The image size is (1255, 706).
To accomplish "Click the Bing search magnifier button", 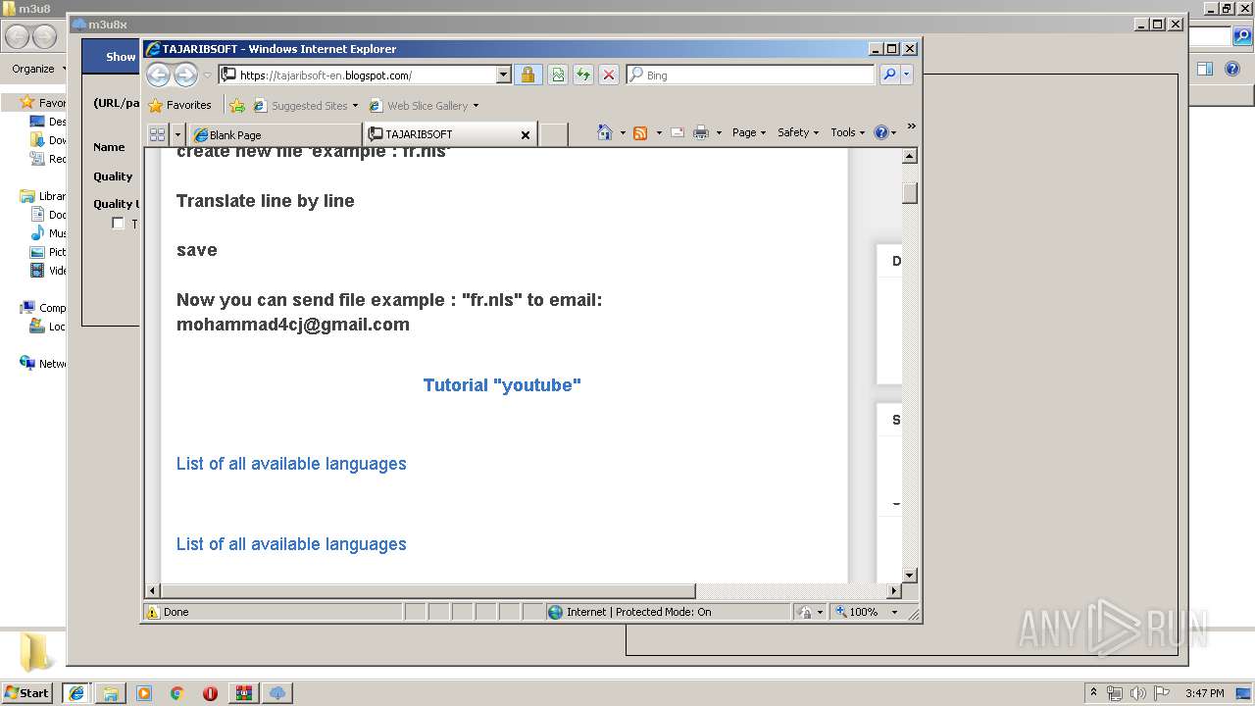I will point(889,75).
